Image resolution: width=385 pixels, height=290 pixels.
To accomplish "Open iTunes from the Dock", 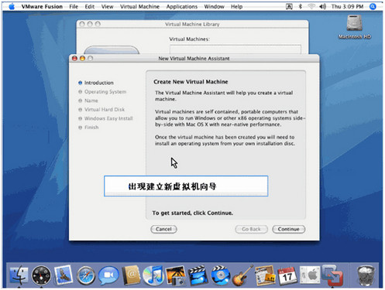I will pos(153,275).
